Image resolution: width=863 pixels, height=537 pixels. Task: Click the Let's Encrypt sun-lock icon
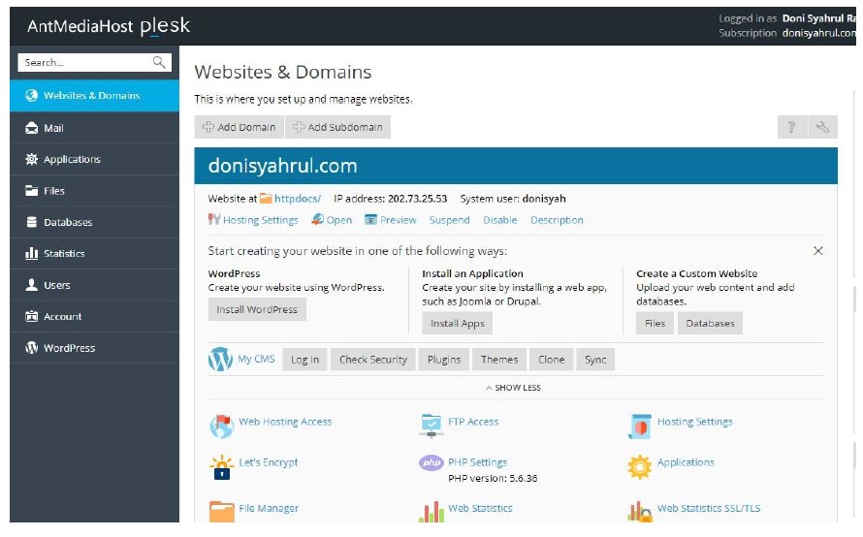pyautogui.click(x=221, y=467)
